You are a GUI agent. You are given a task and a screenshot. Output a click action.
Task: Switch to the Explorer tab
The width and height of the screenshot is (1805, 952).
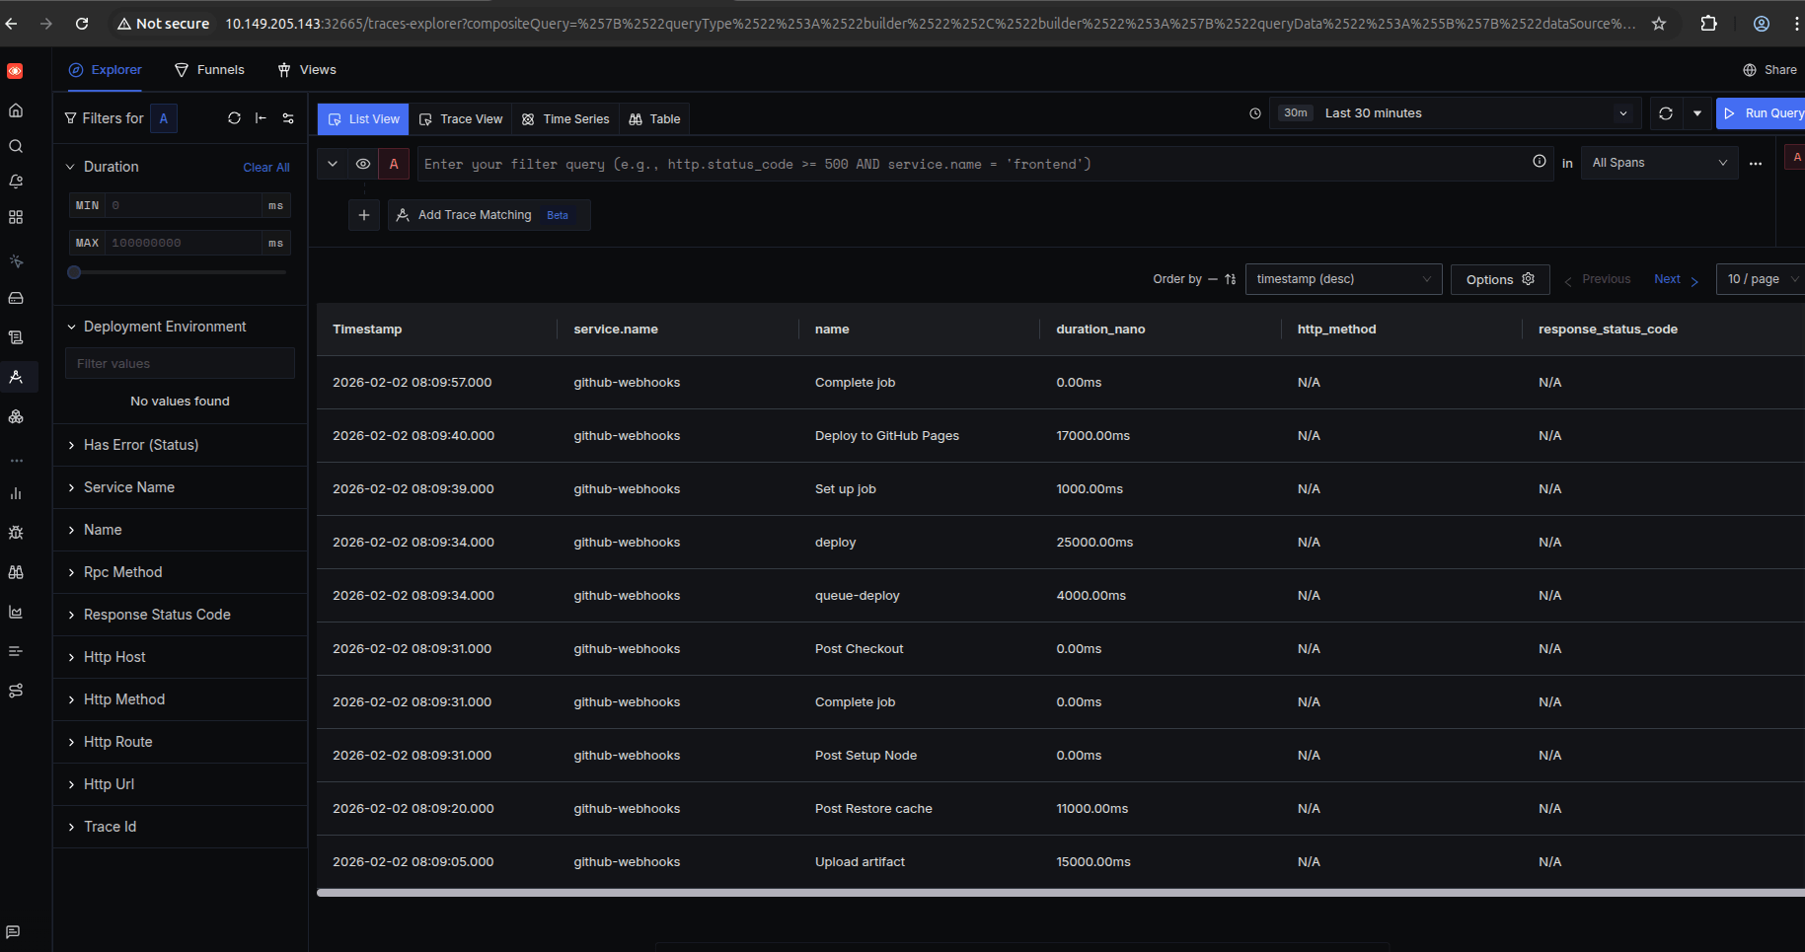pyautogui.click(x=105, y=70)
